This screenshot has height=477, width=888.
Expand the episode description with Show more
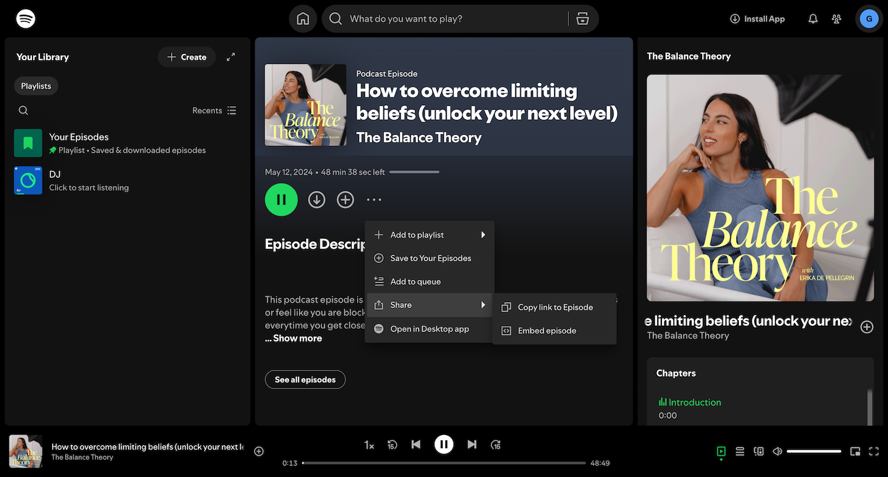tap(294, 338)
